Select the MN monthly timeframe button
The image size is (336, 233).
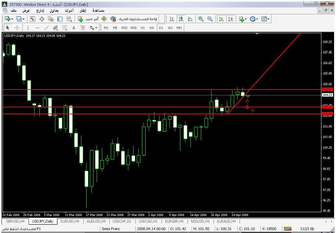[179, 28]
